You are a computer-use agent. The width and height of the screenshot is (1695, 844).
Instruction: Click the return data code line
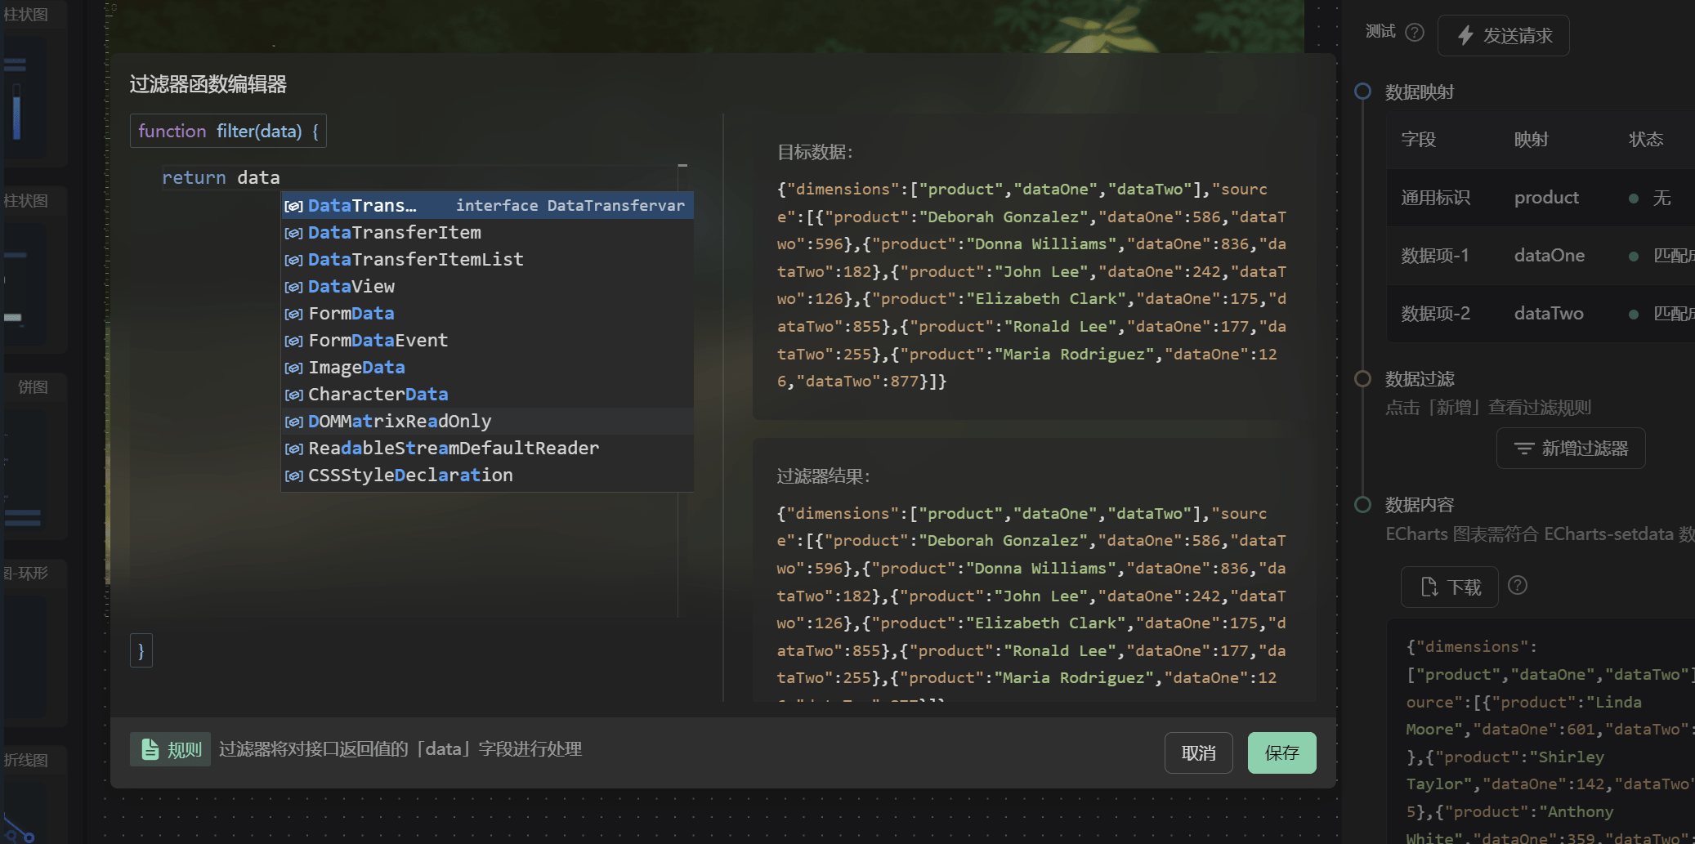[x=221, y=177]
